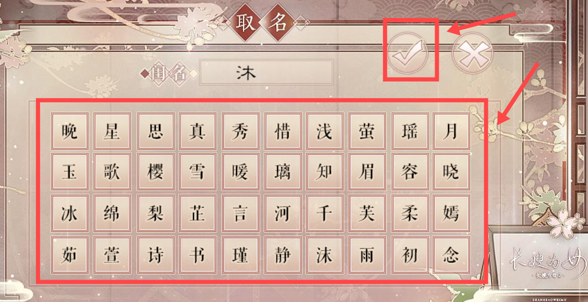
Task: Cancel naming with the X icon
Action: [x=472, y=53]
